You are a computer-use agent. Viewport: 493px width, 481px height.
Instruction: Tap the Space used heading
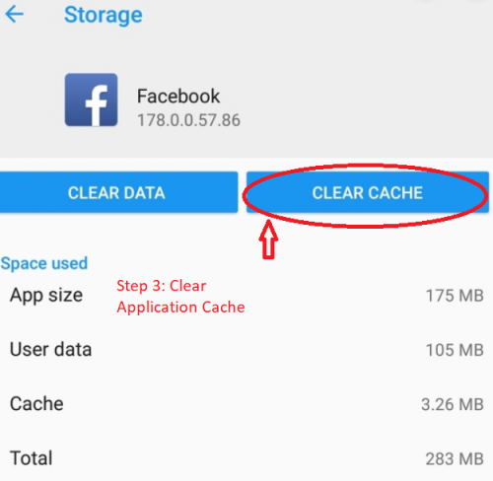click(x=44, y=263)
